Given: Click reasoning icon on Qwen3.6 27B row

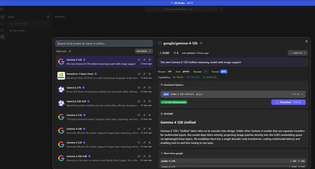Looking at the screenshot, I should click(150, 88).
